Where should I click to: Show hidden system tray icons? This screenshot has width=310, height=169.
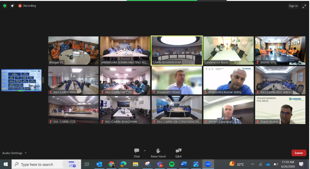[253, 164]
